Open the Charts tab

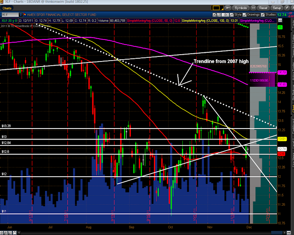tap(7, 8)
